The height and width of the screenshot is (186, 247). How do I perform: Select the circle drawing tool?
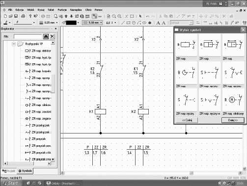[x=134, y=23]
